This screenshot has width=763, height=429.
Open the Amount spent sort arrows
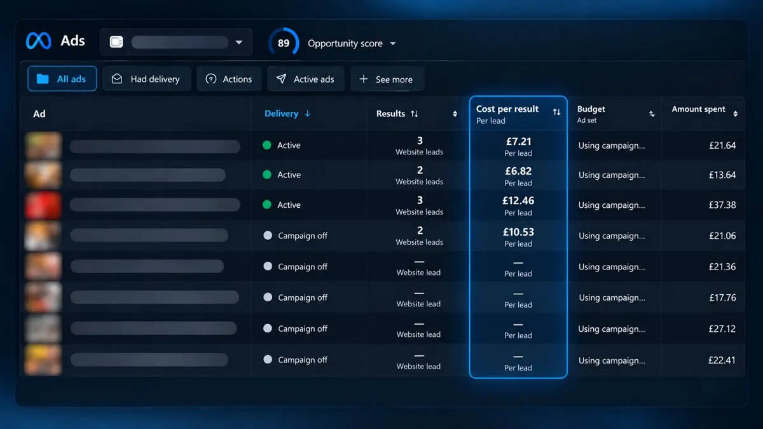[735, 114]
